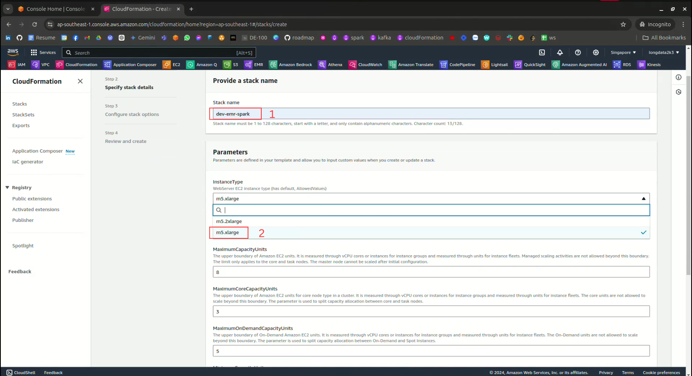Open the longdata2k3 account menu

coord(663,52)
